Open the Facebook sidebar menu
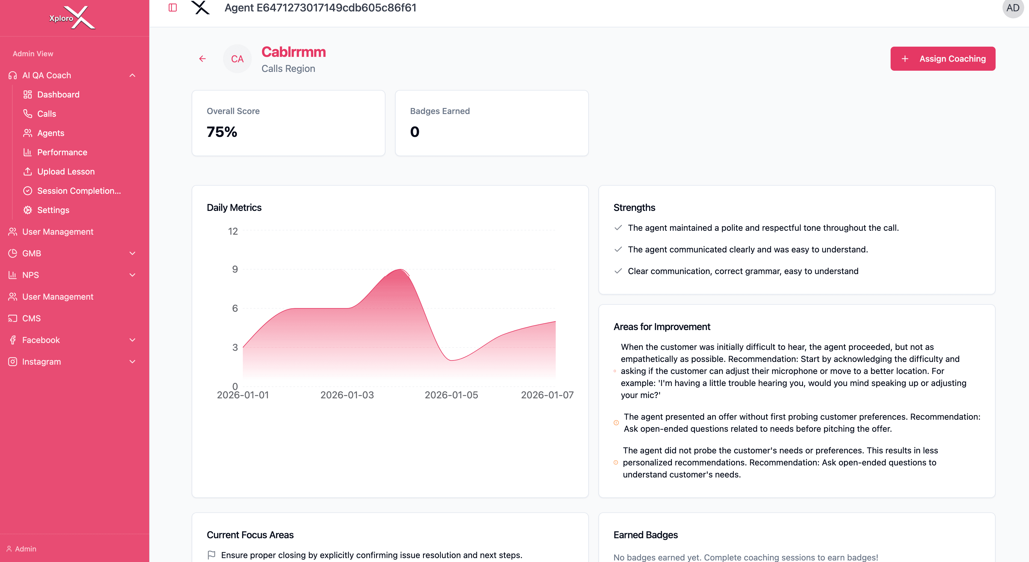Screen dimensions: 1029x562 [132, 340]
